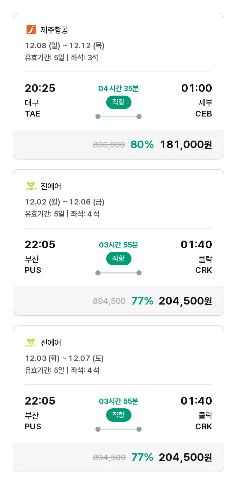Image resolution: width=237 pixels, height=478 pixels.
Task: Open the 204,500원 price on the 12.02 Jin Air card
Action: [185, 301]
